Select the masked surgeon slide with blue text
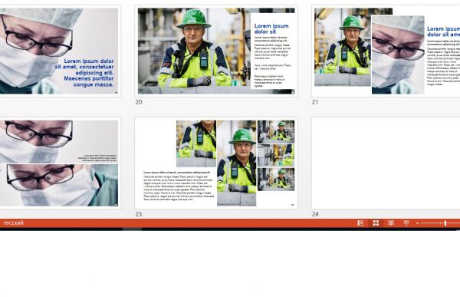The image size is (460, 297). click(60, 51)
